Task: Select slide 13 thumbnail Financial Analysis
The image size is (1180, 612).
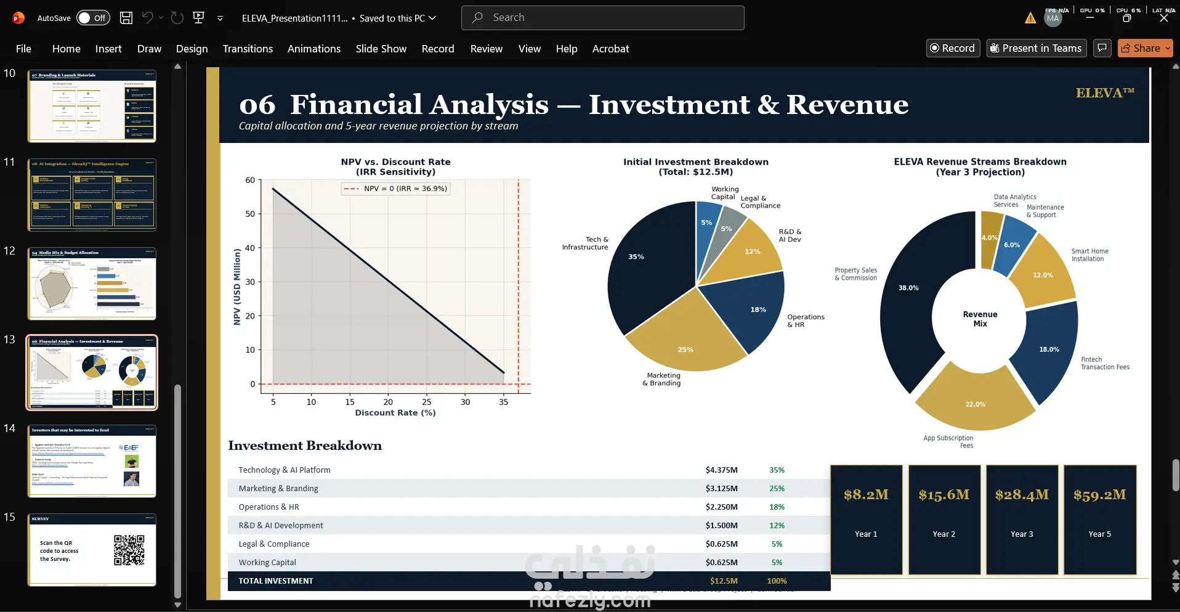Action: coord(92,372)
